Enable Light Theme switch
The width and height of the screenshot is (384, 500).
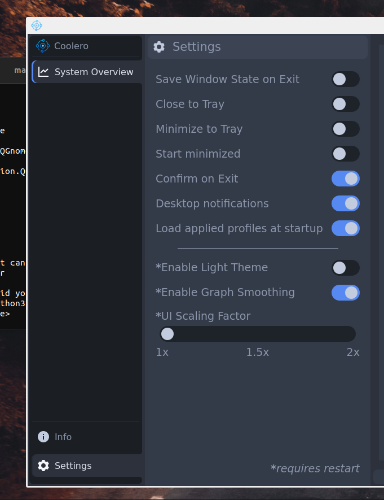point(345,267)
